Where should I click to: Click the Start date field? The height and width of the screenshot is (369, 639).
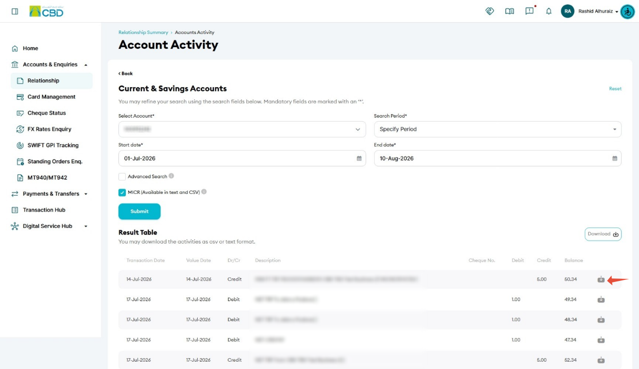point(242,158)
